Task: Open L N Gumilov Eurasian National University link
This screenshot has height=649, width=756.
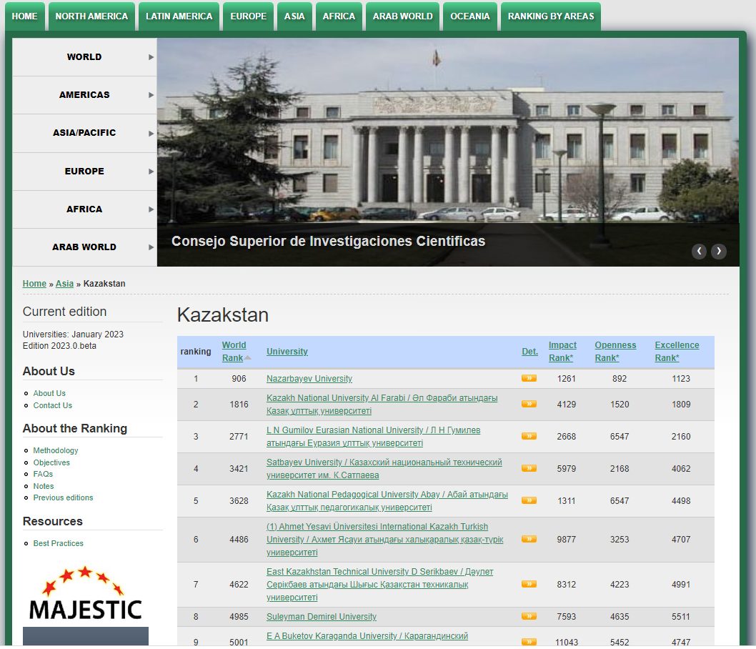Action: pos(373,437)
